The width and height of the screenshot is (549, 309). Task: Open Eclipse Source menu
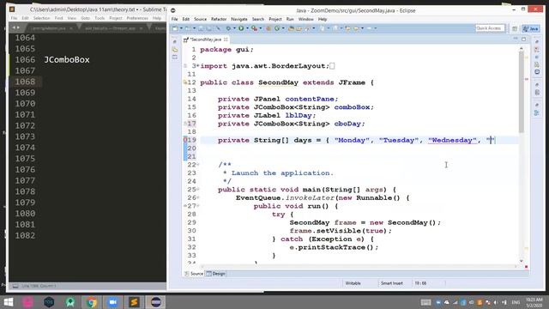click(x=200, y=19)
